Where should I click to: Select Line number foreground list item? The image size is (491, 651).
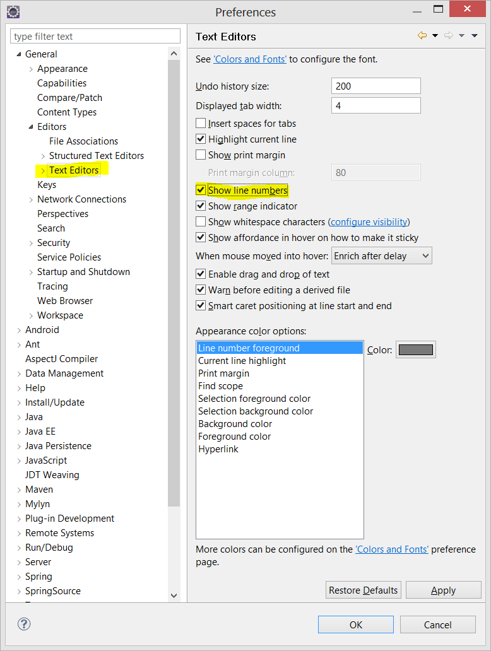point(280,348)
